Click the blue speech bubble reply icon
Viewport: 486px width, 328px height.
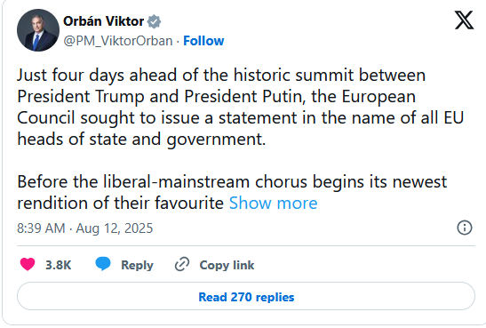click(103, 264)
